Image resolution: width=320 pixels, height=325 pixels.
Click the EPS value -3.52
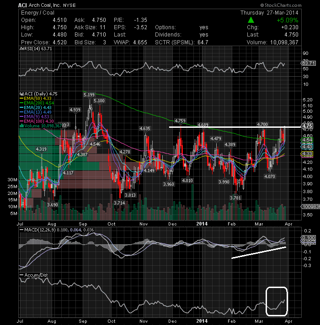[140, 27]
